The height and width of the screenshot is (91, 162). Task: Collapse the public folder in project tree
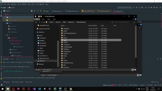(x=5, y=23)
